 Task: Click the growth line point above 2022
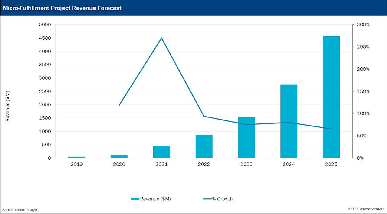coord(204,116)
